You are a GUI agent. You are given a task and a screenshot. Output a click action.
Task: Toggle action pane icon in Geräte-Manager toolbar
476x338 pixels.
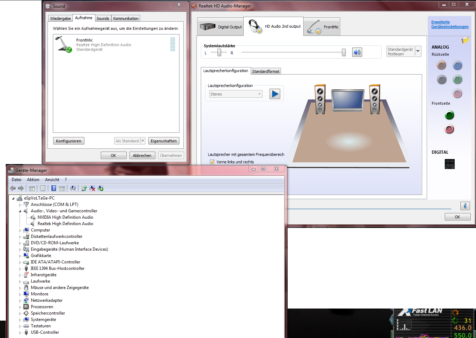tap(62, 188)
